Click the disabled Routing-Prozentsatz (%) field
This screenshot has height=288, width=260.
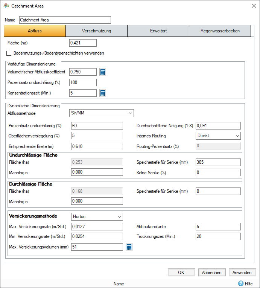coord(218,146)
